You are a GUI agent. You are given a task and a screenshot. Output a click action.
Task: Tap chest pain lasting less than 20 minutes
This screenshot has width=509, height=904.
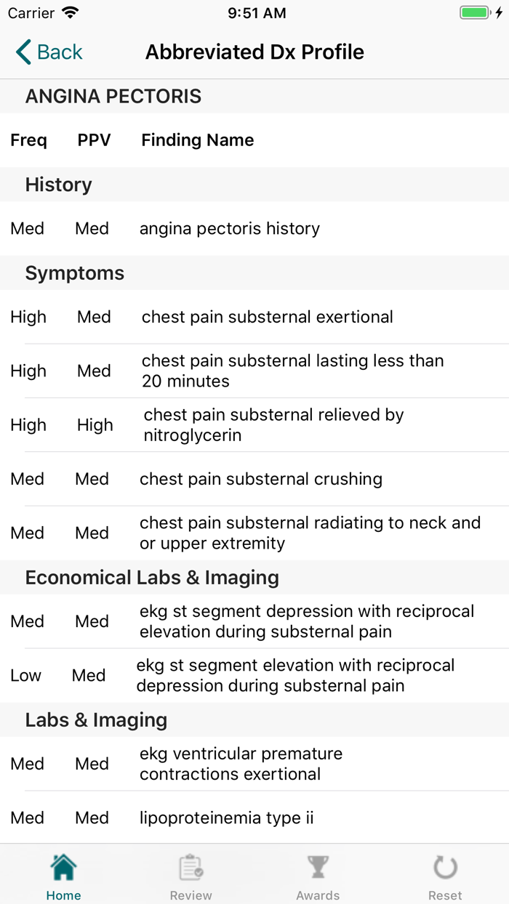[292, 371]
